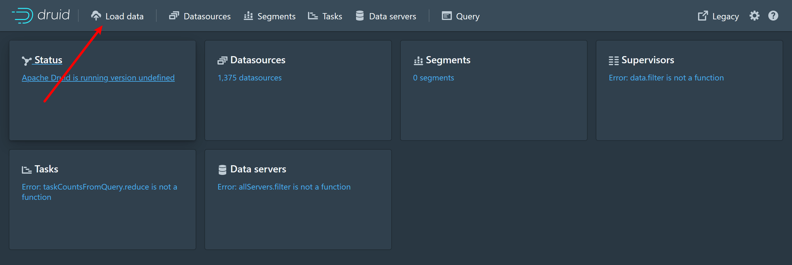Click the Segments chart icon in header

coord(248,16)
